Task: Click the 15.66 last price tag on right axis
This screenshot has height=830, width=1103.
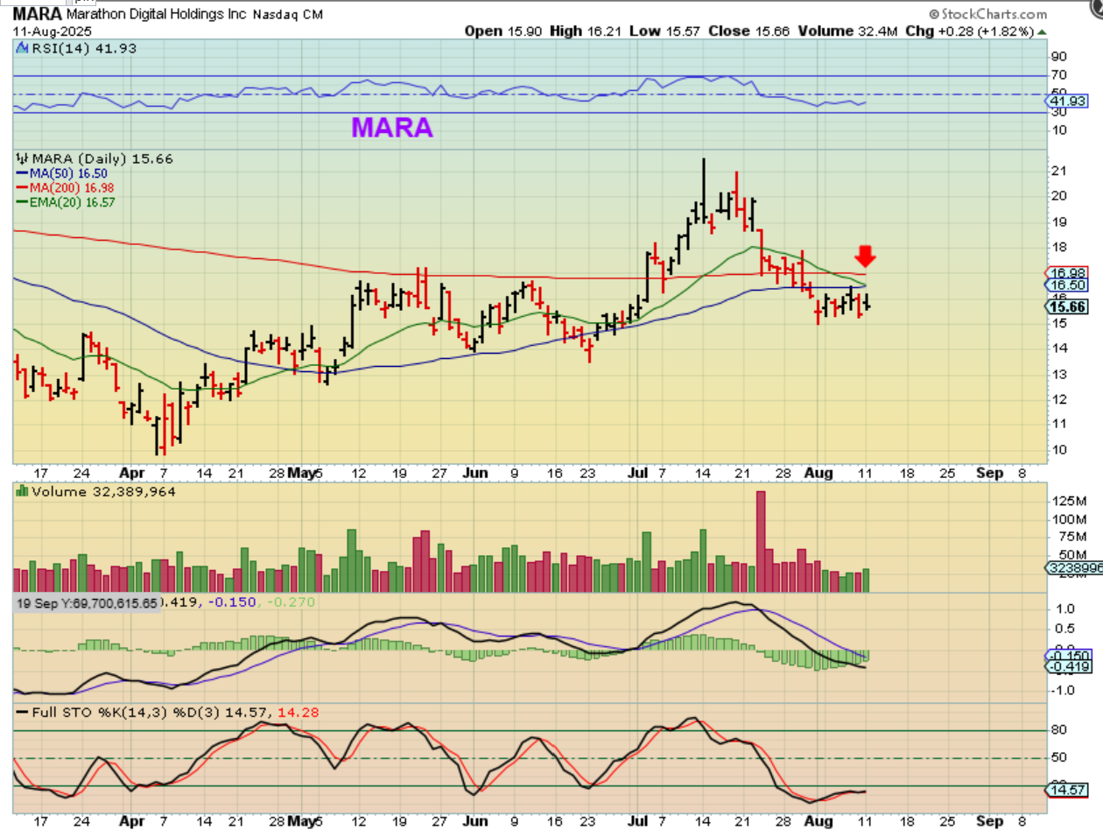Action: click(x=1065, y=306)
